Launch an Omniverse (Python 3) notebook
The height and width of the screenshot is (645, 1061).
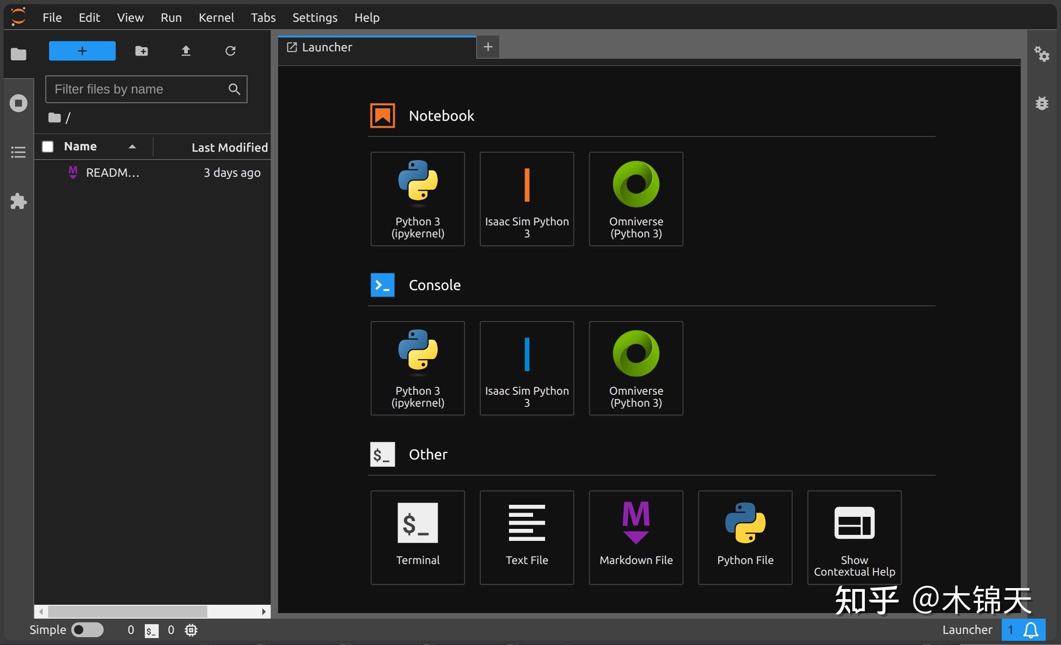coord(636,199)
